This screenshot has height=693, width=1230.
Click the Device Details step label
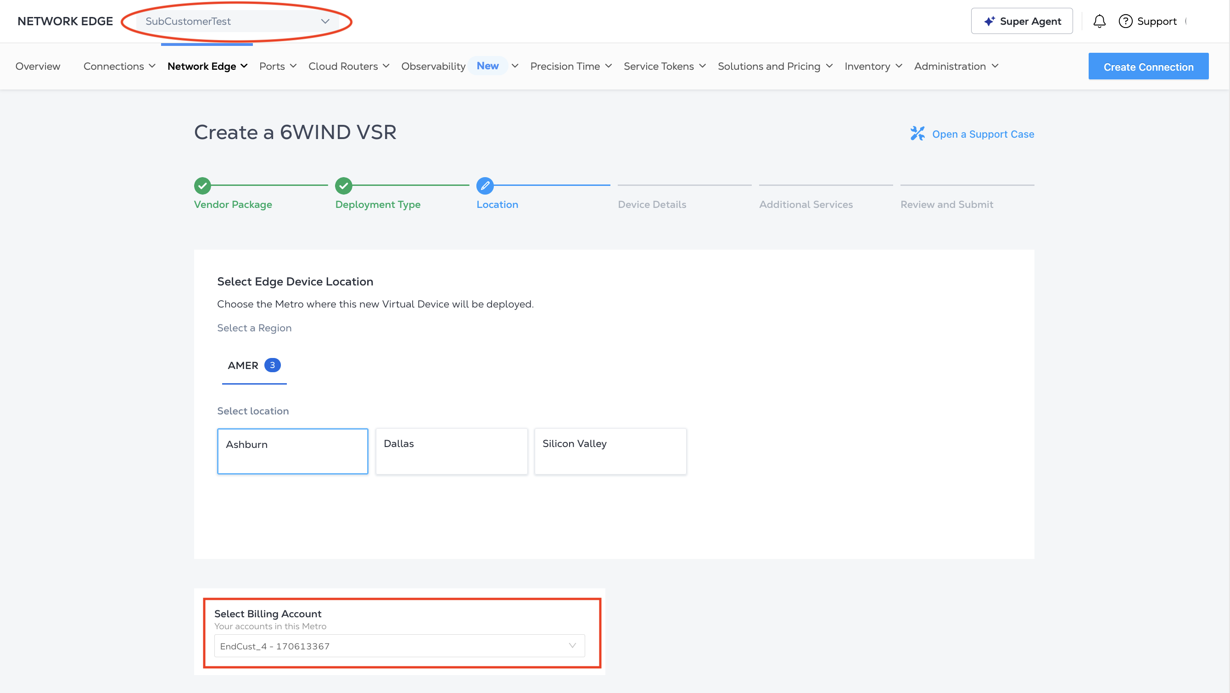[x=652, y=204]
